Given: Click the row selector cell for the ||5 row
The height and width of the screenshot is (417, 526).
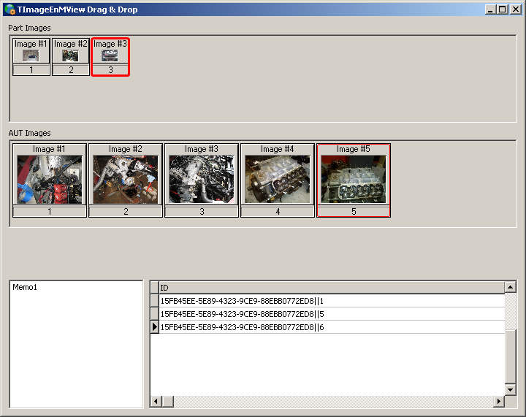Looking at the screenshot, I should (154, 314).
